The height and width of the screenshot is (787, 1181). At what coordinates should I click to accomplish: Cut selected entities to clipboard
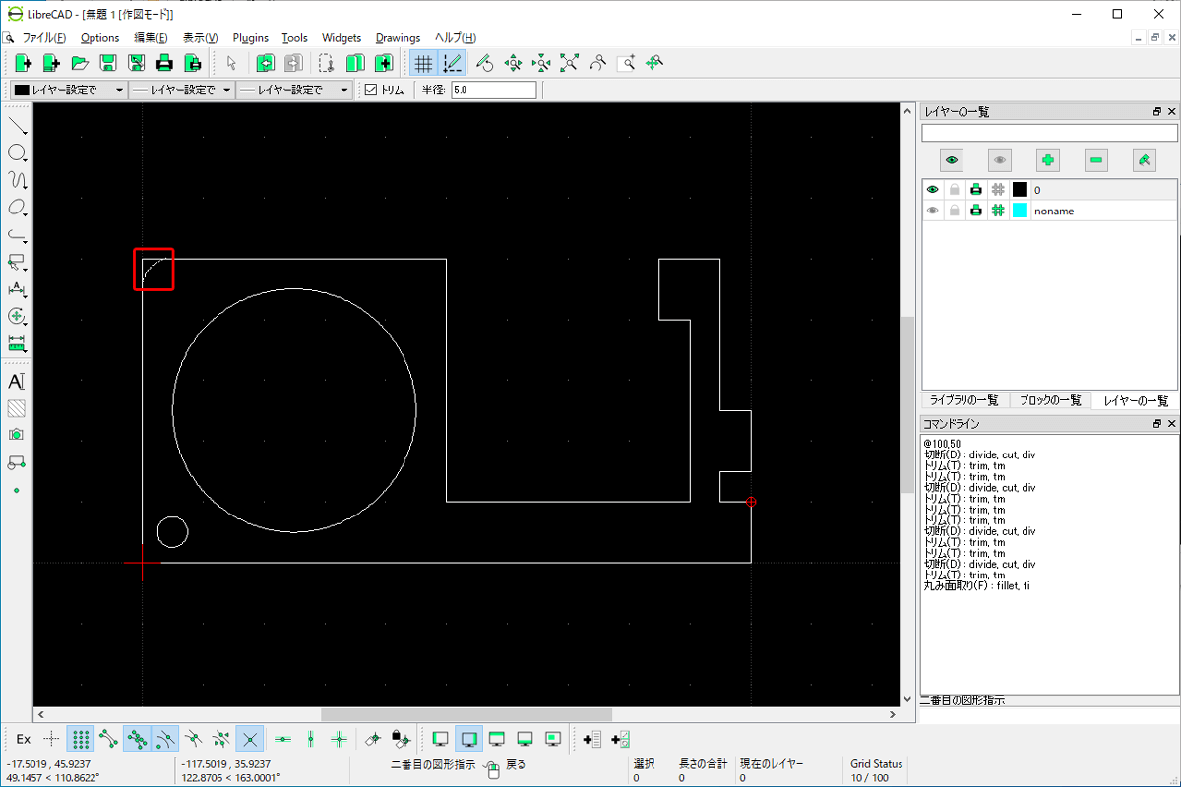pos(327,63)
